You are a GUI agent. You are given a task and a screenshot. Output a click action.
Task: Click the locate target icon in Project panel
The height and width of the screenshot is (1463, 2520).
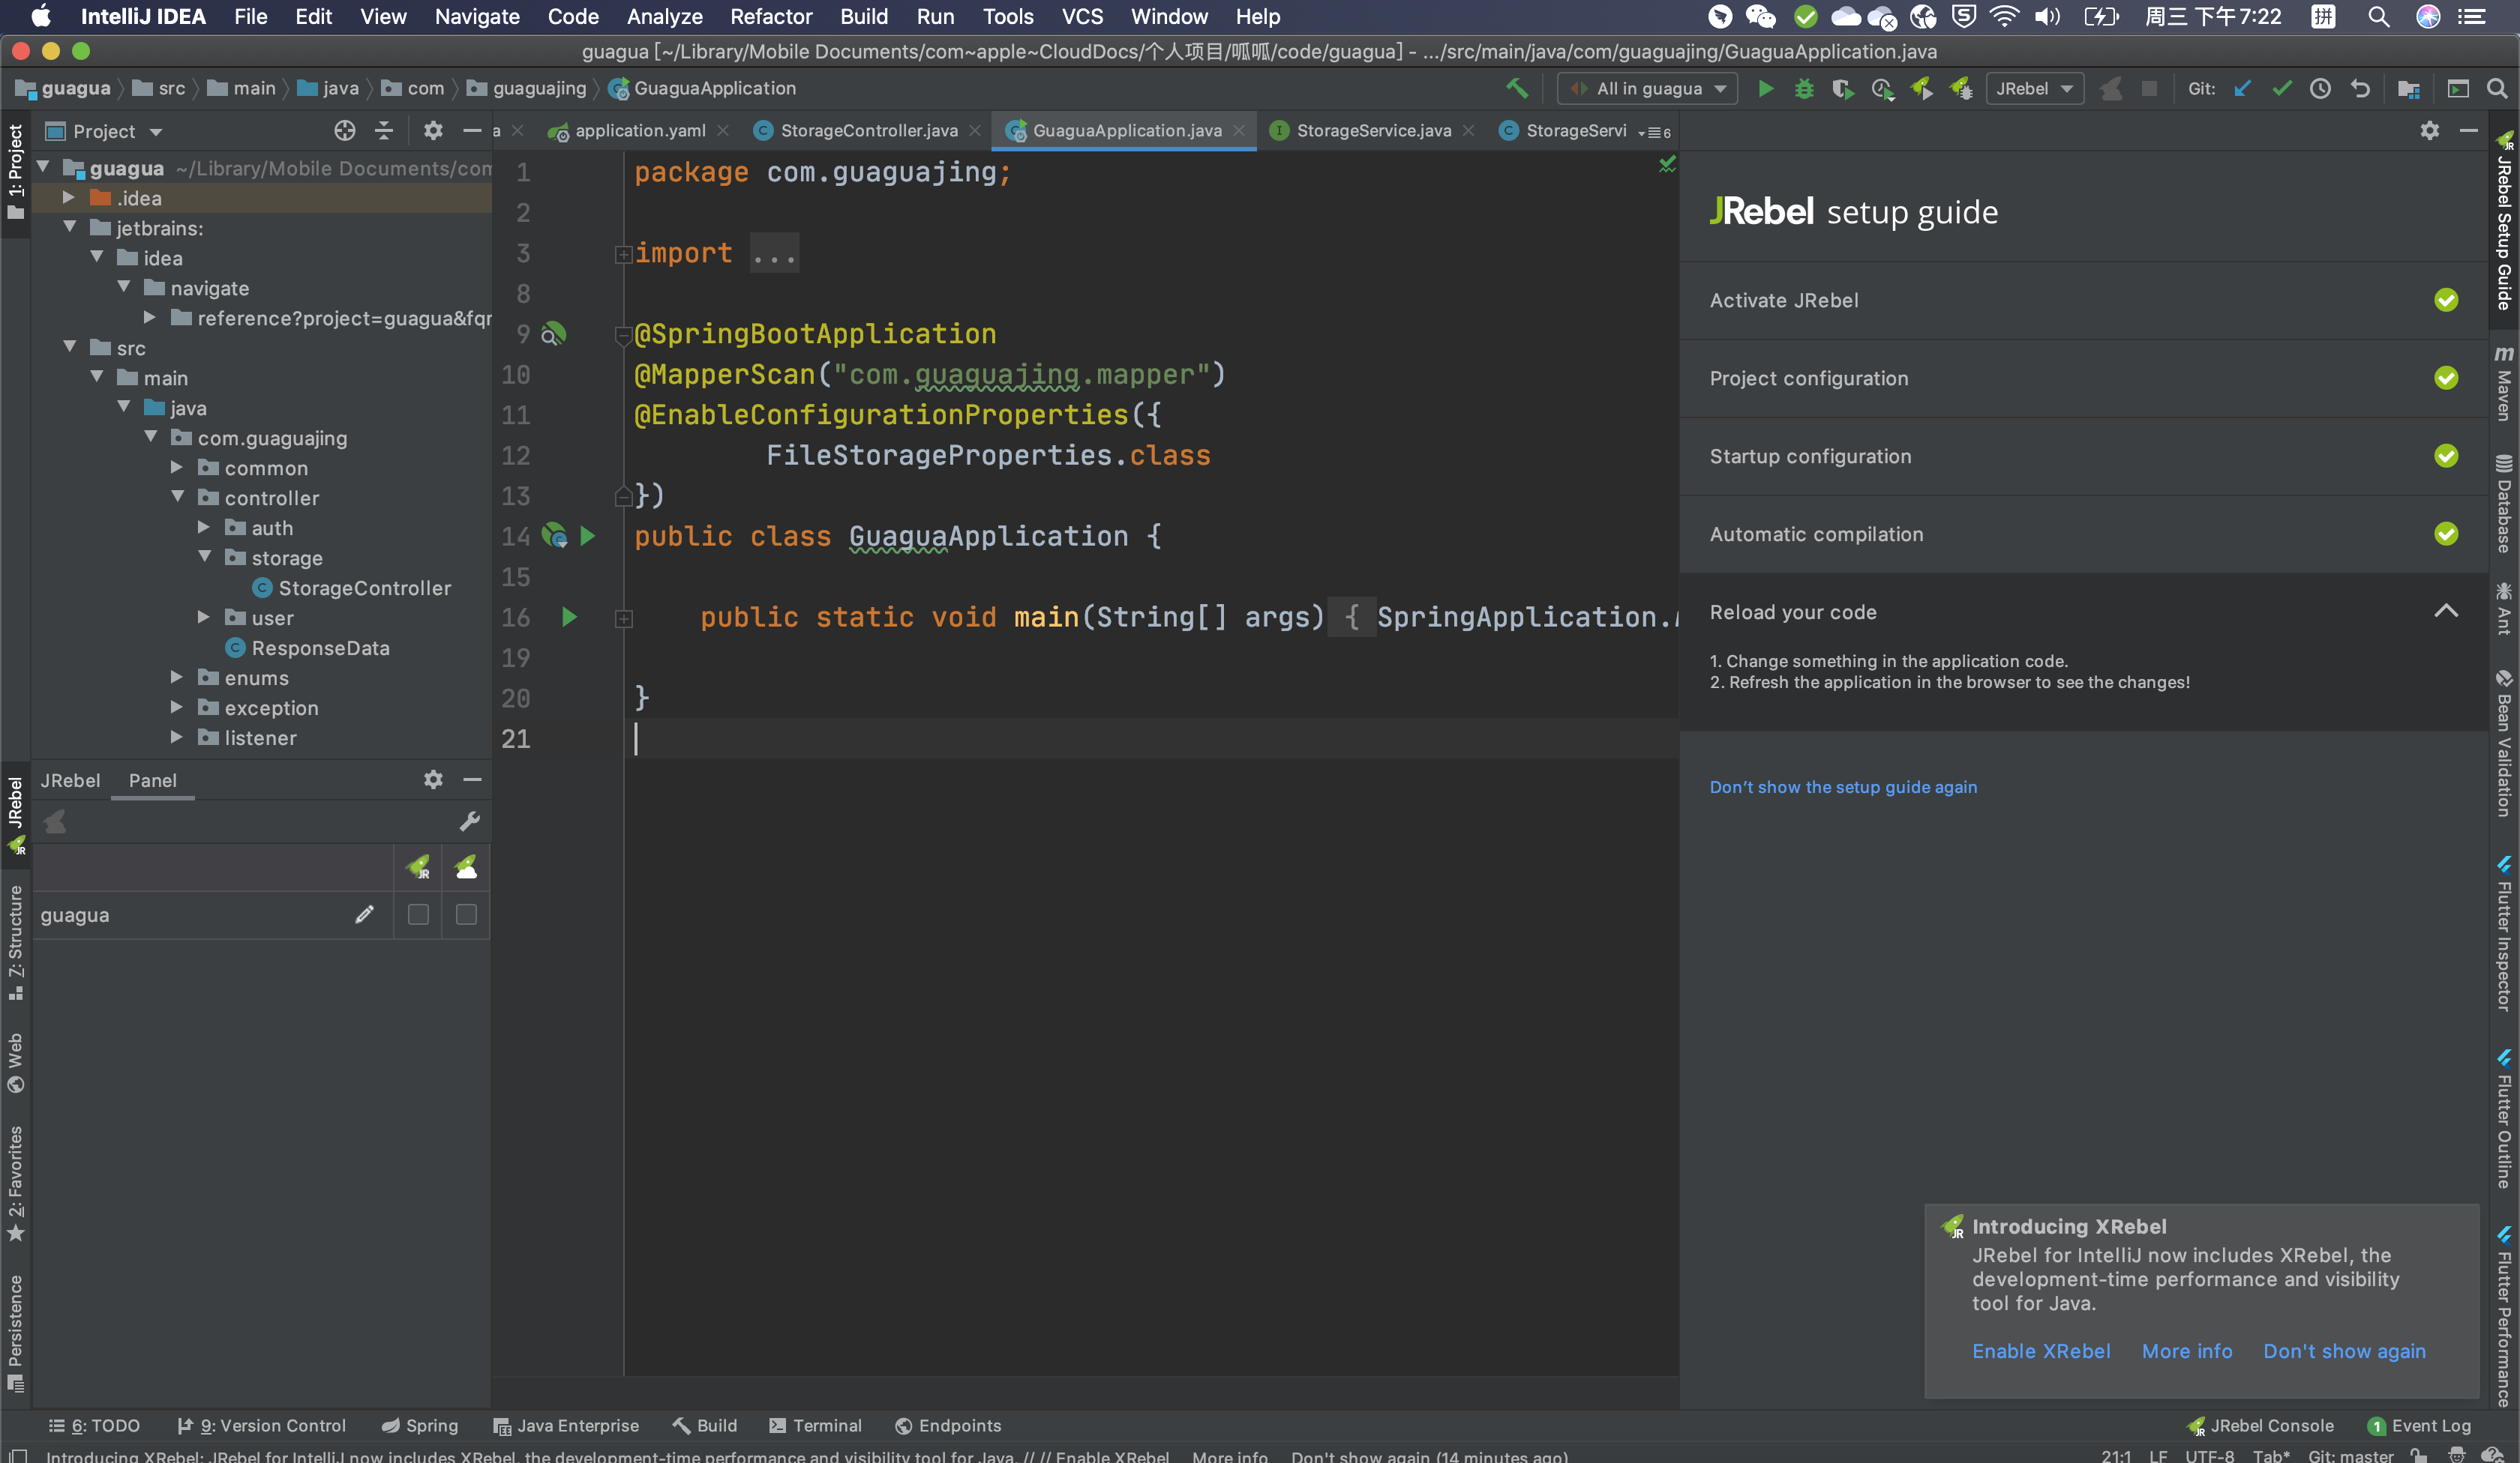coord(344,131)
